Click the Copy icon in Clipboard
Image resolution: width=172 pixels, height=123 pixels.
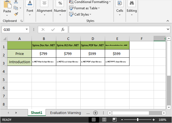coord(16,8)
